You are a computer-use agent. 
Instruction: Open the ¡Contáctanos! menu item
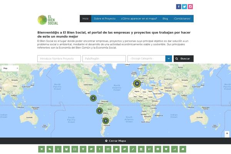(182, 18)
